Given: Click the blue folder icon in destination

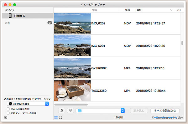Looking at the screenshot, I should click(x=80, y=111).
